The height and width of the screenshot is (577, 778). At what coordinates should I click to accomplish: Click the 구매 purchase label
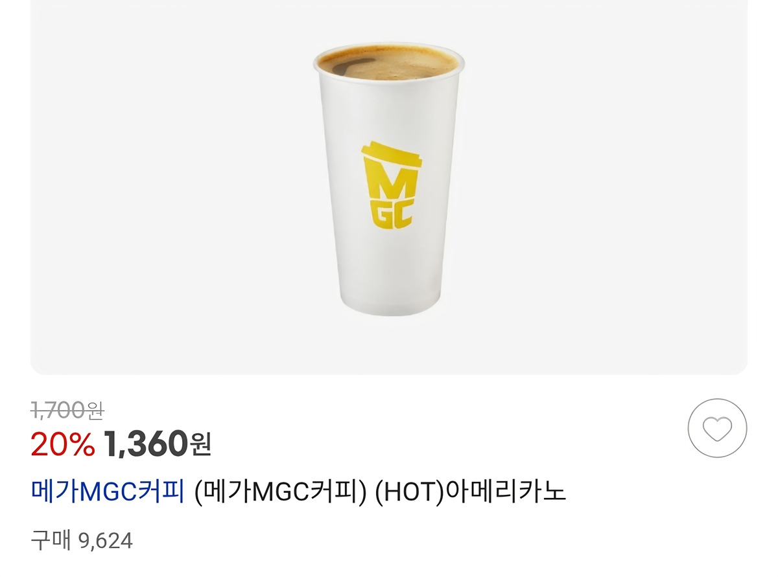pyautogui.click(x=51, y=540)
